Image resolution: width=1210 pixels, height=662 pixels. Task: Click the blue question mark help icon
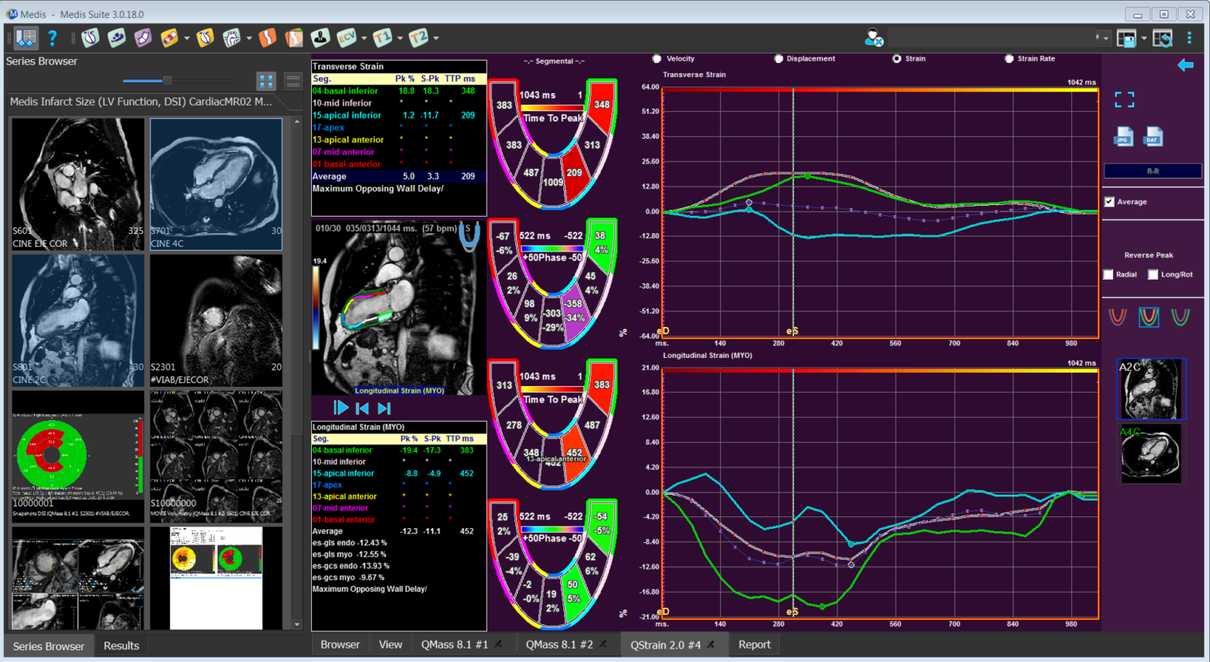[52, 37]
